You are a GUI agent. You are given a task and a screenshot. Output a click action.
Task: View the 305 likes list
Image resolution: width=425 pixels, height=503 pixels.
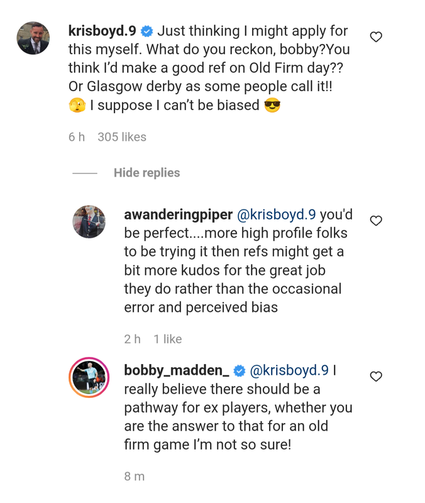(x=122, y=137)
